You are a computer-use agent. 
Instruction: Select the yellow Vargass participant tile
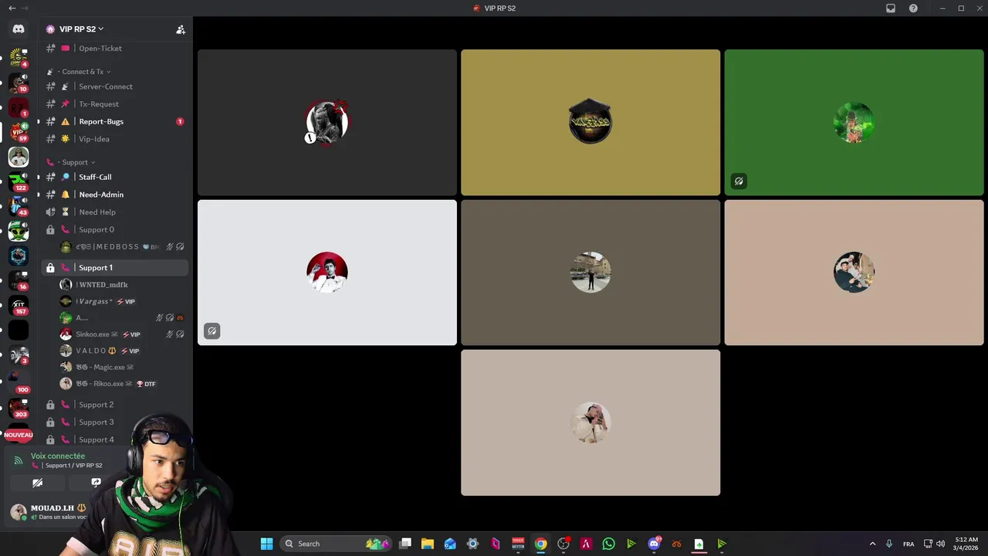point(590,123)
